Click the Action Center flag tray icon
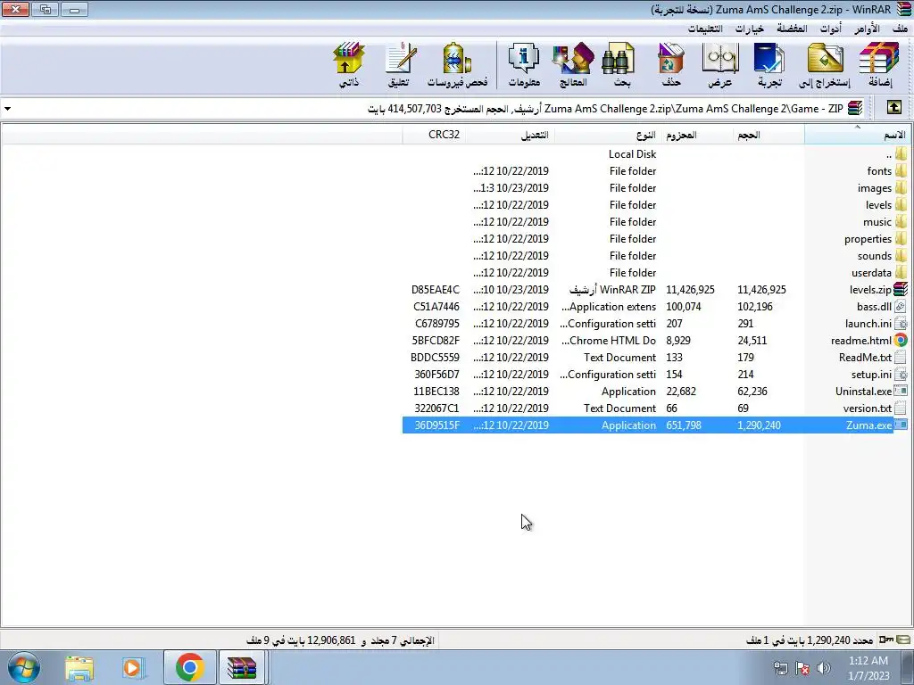Screen dimensions: 914x685 click(802, 668)
